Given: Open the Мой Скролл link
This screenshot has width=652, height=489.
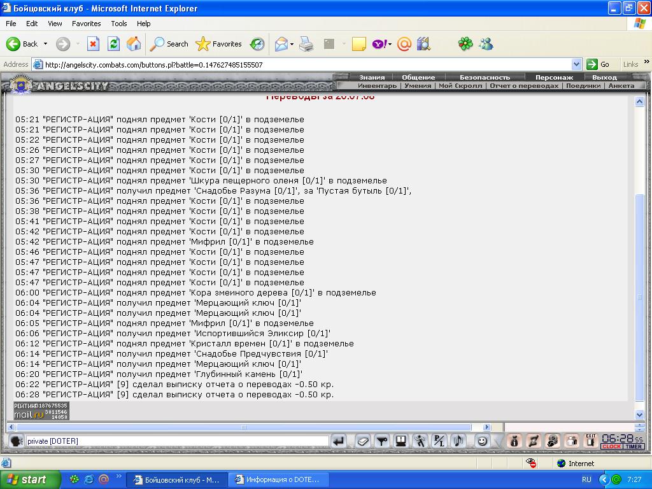Looking at the screenshot, I should (x=460, y=86).
